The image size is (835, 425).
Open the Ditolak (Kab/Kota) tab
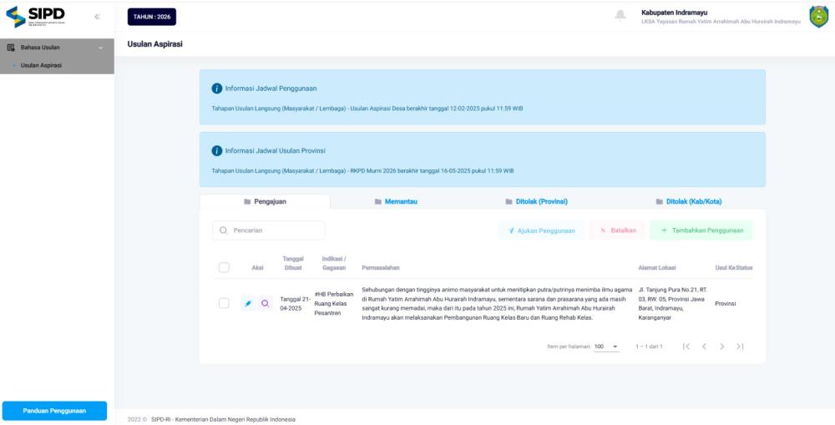click(689, 202)
